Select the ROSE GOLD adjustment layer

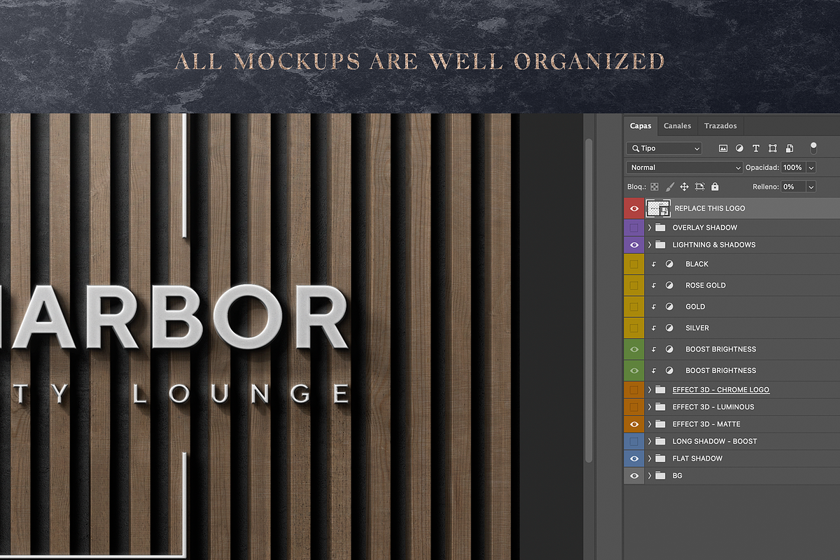(705, 286)
